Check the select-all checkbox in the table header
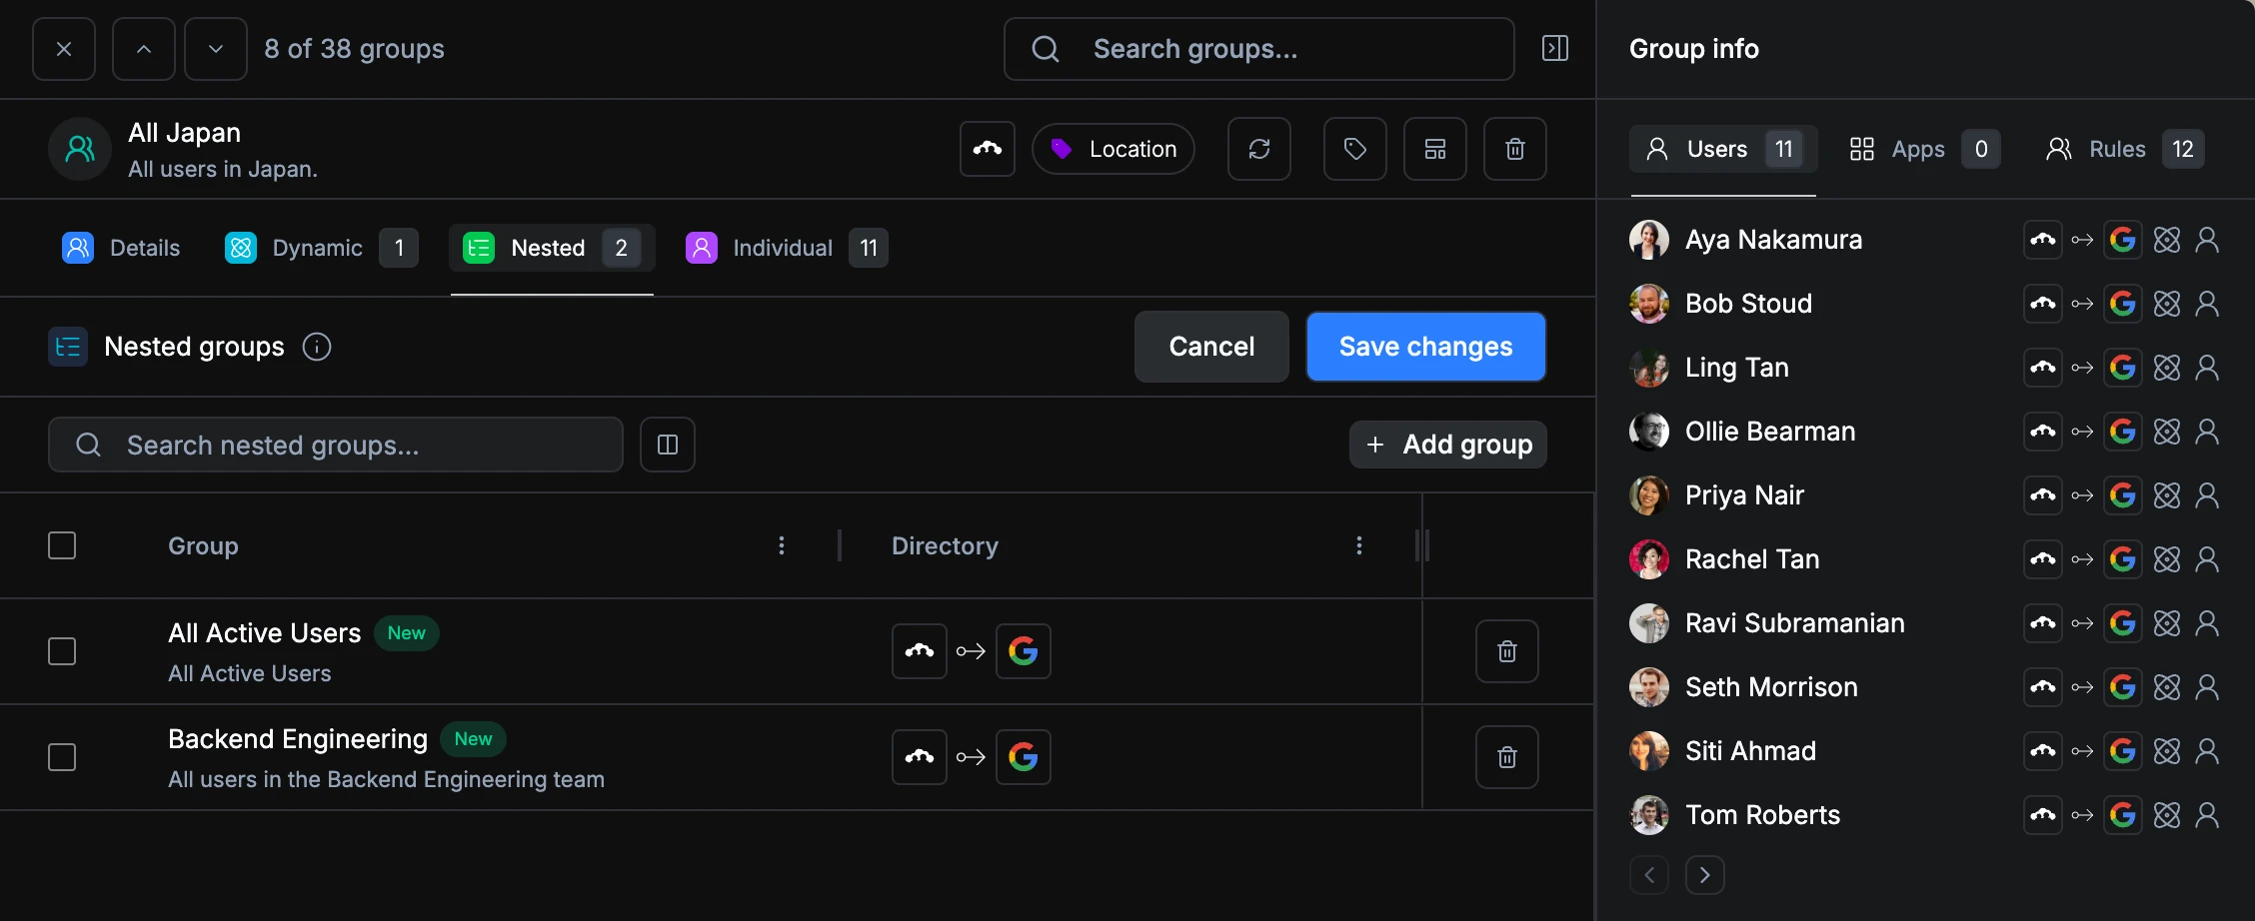Viewport: 2255px width, 921px height. (x=62, y=545)
